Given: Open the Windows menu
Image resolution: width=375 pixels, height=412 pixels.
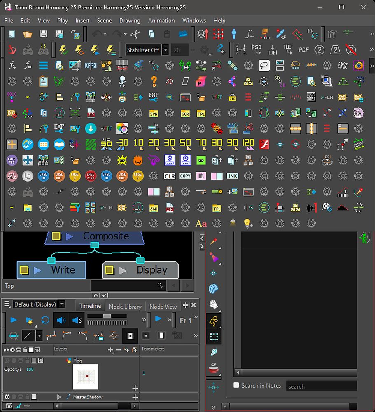Looking at the screenshot, I should pyautogui.click(x=194, y=21).
